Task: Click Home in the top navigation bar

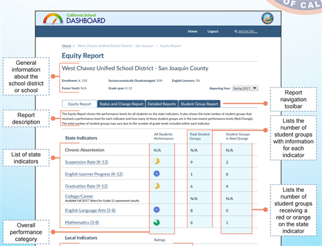Action: point(193,32)
